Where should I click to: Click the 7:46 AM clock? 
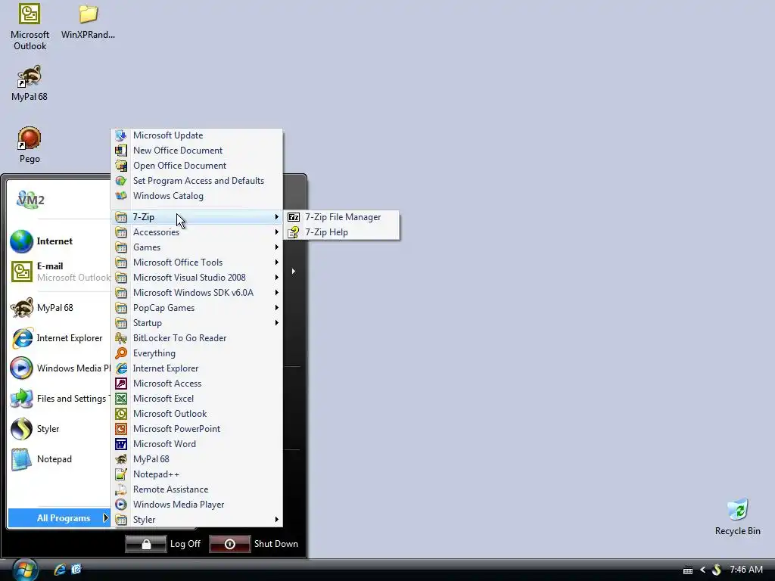(x=746, y=570)
